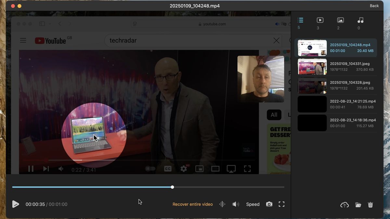The image size is (390, 219).
Task: Select the 20250109_104328.jpeg file entry
Action: [336, 85]
